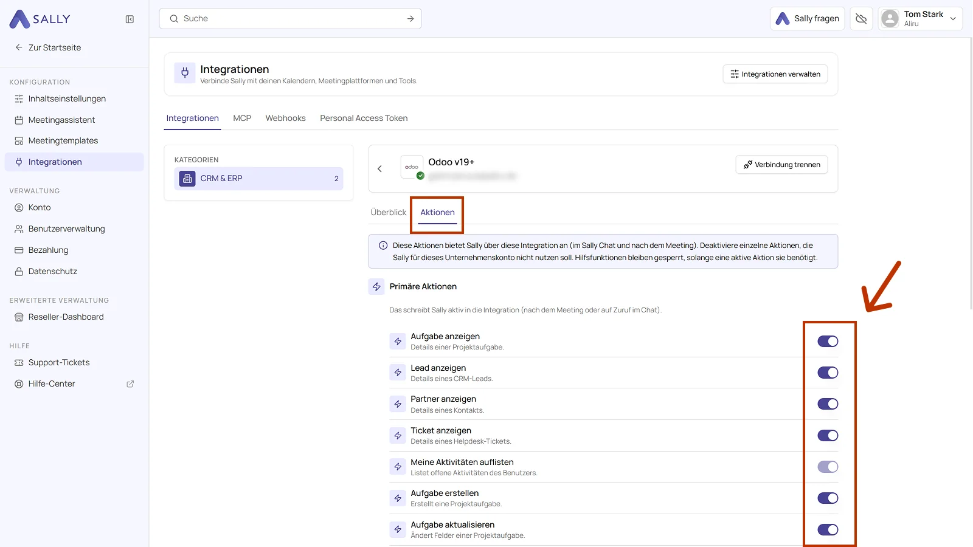Open Bezahlung in the sidebar
Screen dimensions: 973x547
(x=74, y=250)
